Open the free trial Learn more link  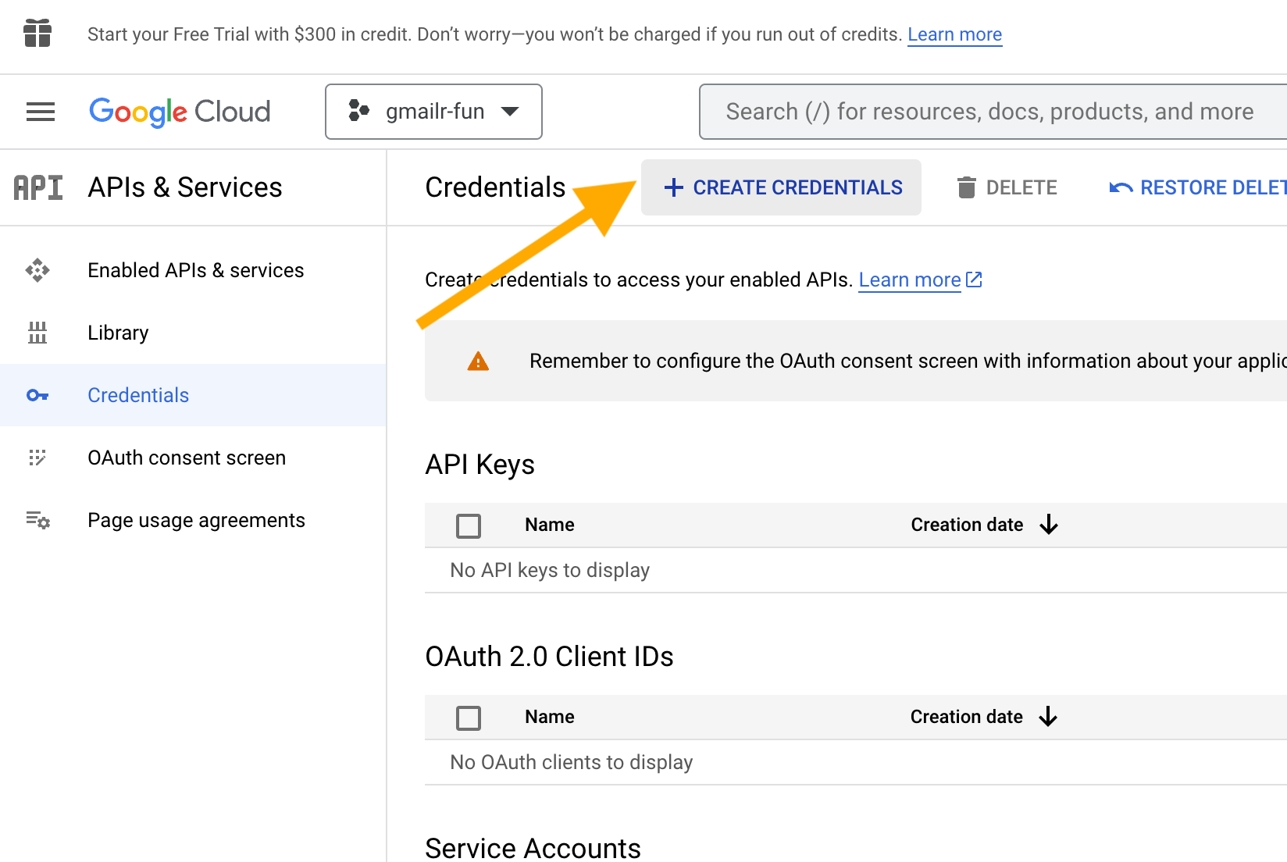954,34
